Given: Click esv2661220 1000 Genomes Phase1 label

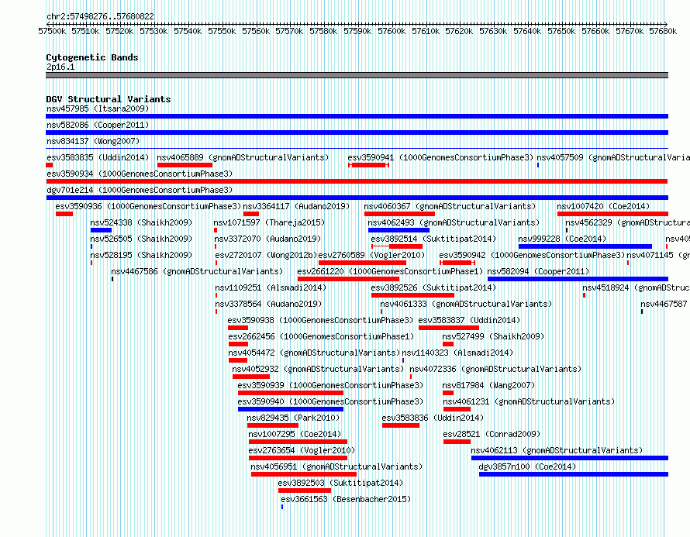Looking at the screenshot, I should pyautogui.click(x=390, y=271).
